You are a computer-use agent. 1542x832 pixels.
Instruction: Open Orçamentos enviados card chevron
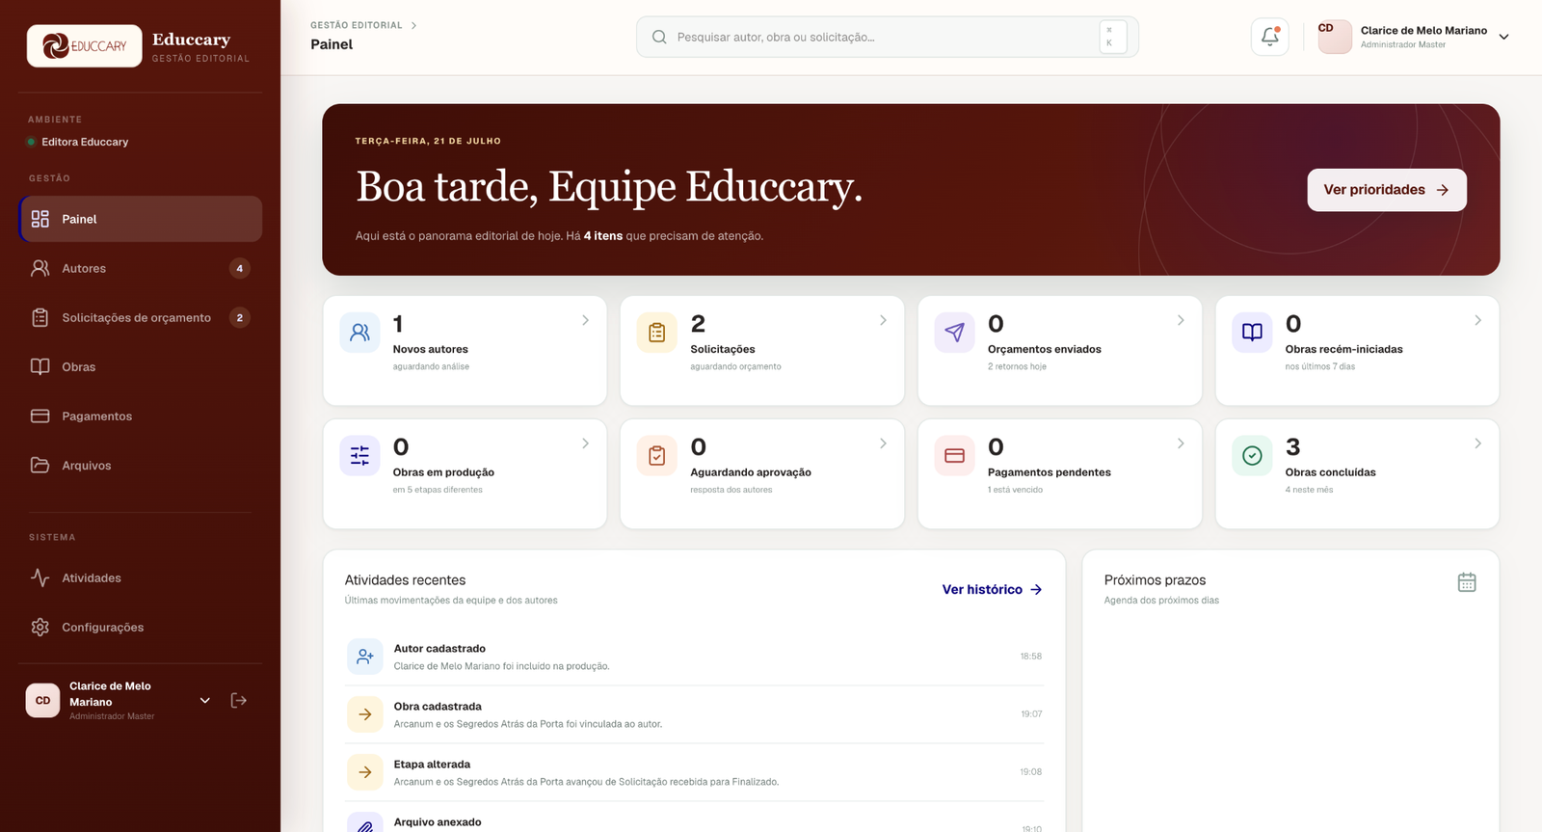coord(1181,320)
